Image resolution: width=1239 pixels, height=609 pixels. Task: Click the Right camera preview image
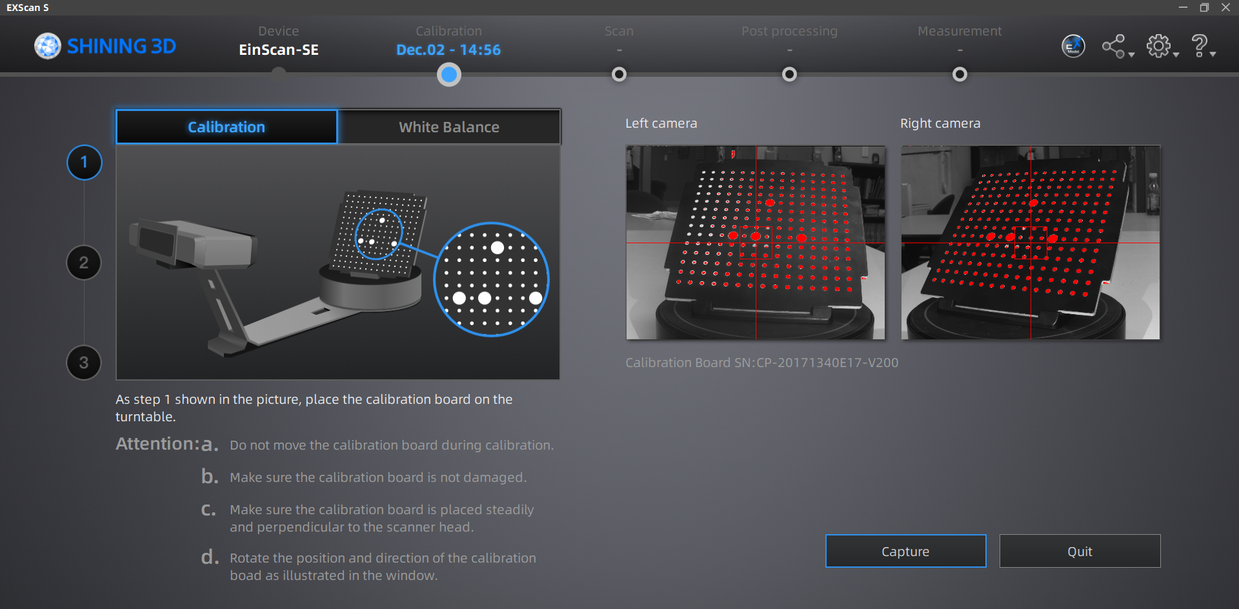point(1030,243)
